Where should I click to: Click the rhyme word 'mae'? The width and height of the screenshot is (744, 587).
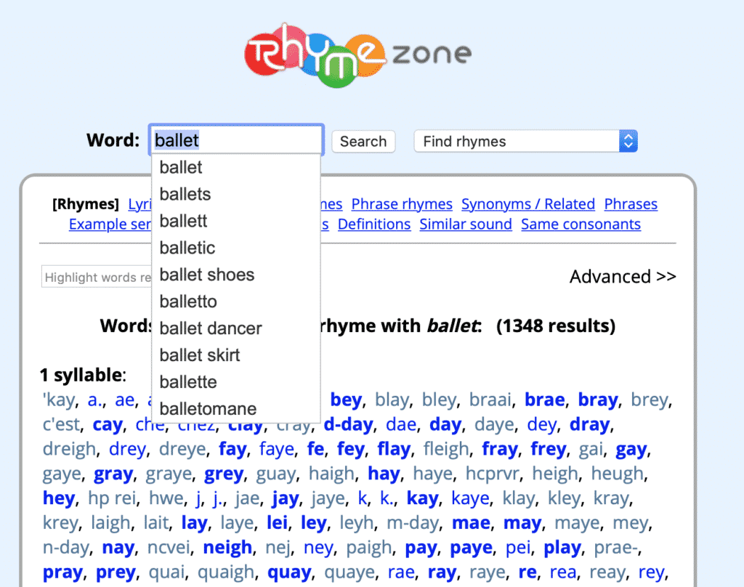tap(471, 523)
